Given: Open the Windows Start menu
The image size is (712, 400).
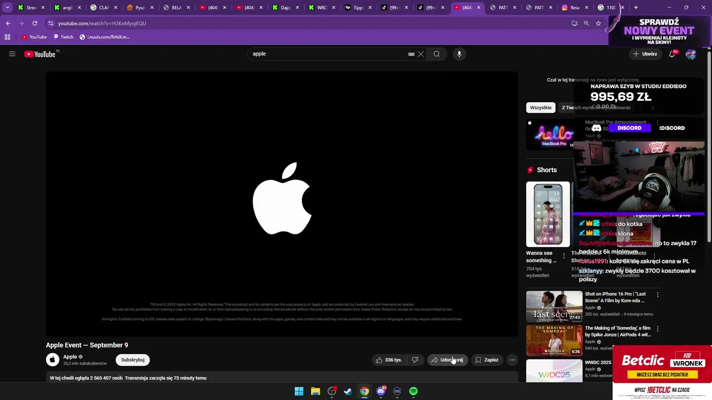Looking at the screenshot, I should pyautogui.click(x=299, y=391).
